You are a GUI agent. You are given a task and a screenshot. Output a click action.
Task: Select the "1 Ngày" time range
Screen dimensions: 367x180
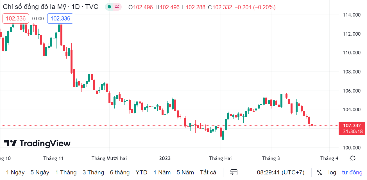coord(15,172)
